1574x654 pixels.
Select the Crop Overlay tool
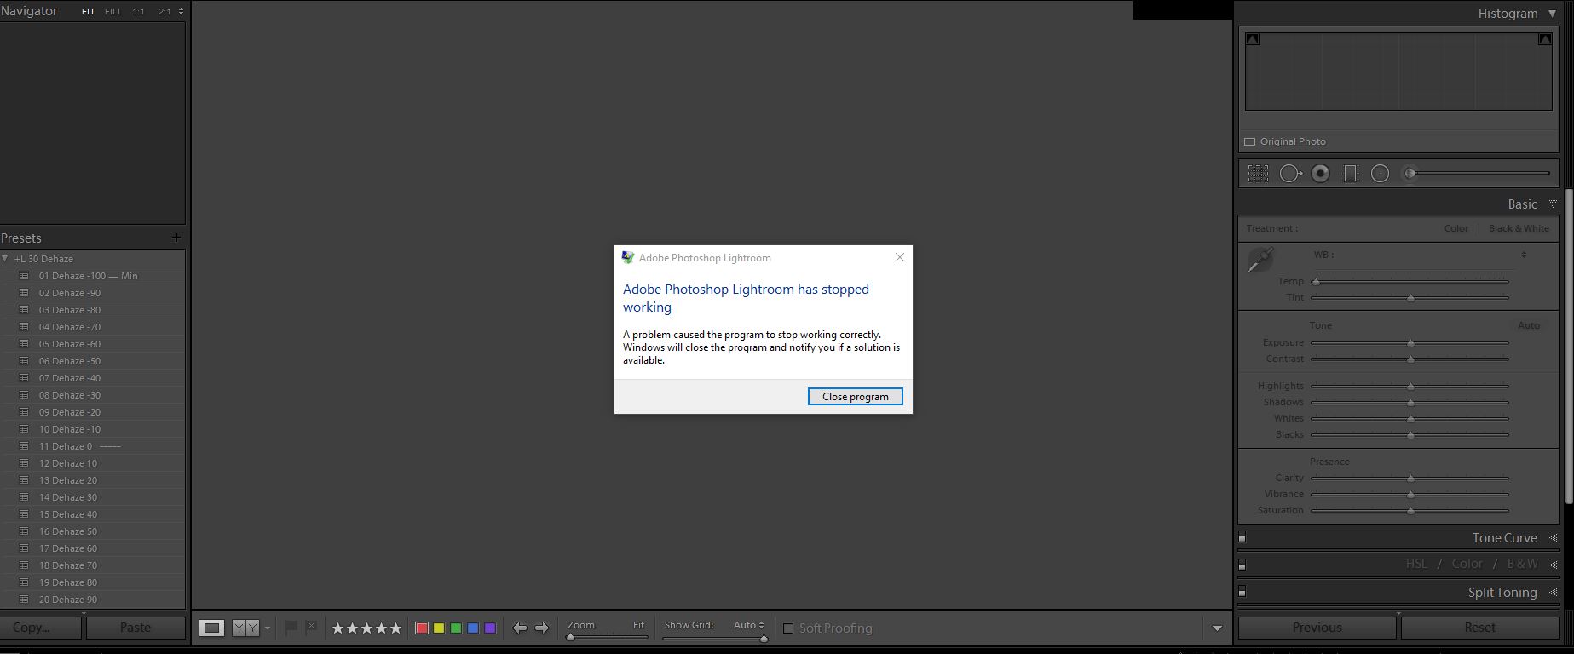(1258, 174)
